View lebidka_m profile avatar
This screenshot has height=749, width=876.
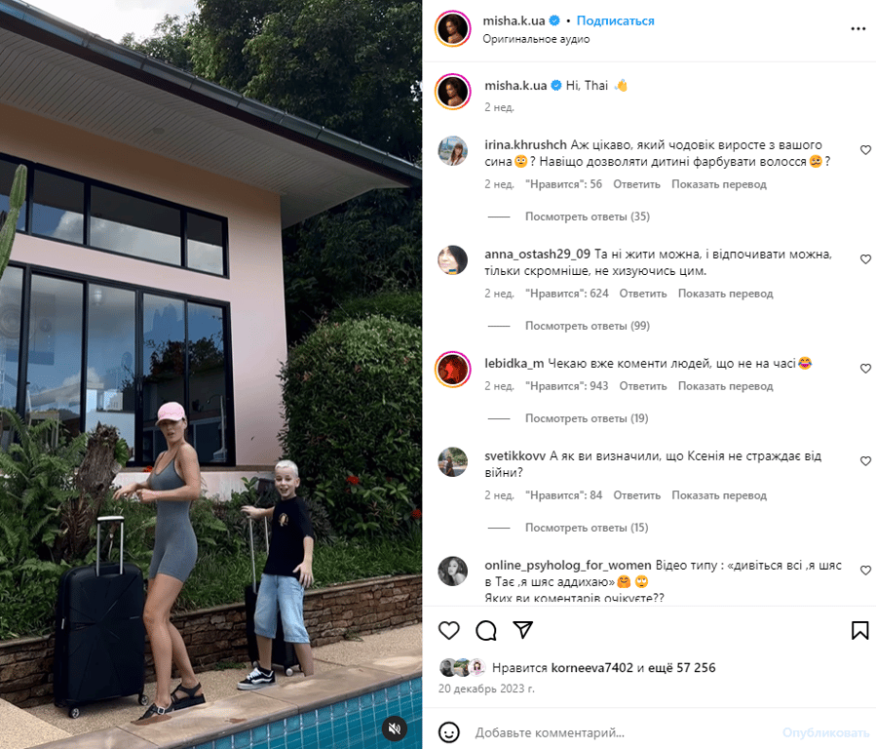453,370
